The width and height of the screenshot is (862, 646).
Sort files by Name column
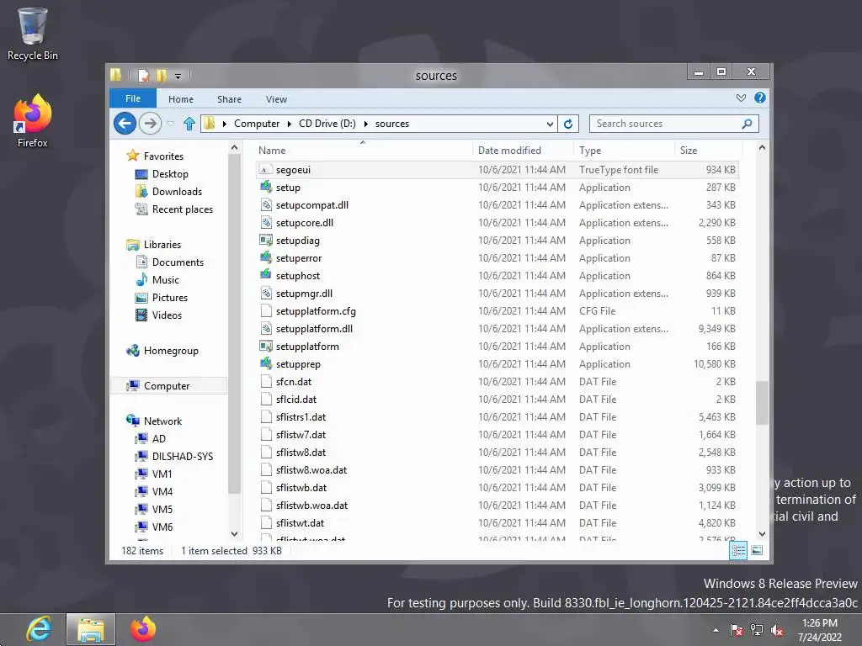pyautogui.click(x=364, y=150)
